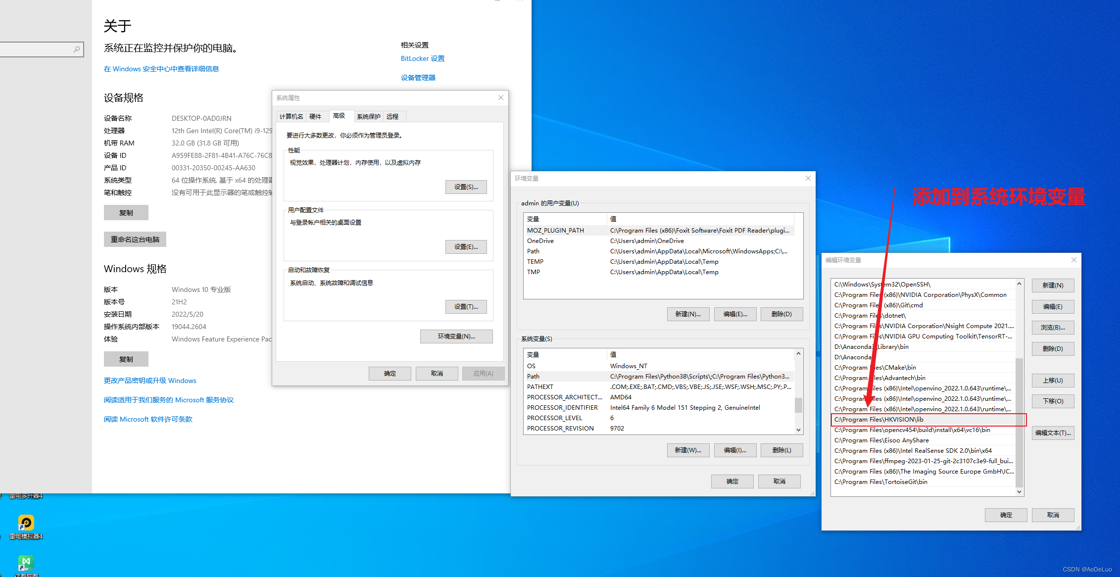Viewport: 1120px width, 577px height.
Task: Select the ffmpeg-2023-01-25 path entry
Action: pos(924,461)
